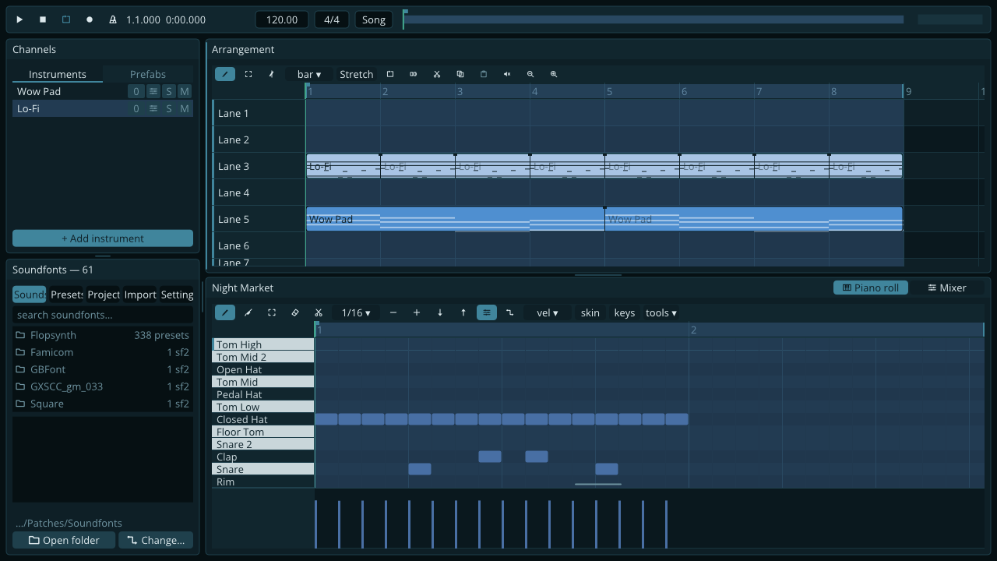997x561 pixels.
Task: Expand the GXSCC_gm_033 soundfont folder
Action: [103, 386]
